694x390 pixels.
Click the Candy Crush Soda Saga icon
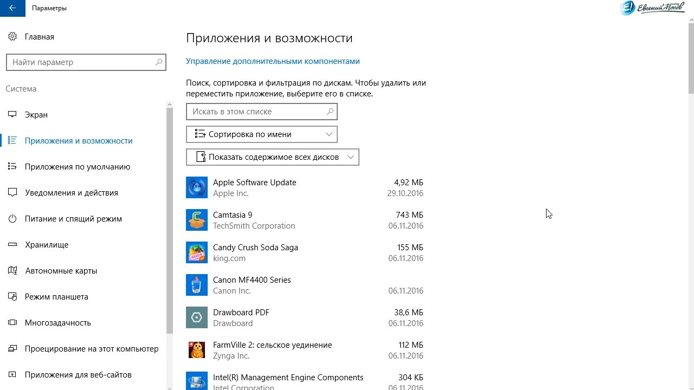(x=197, y=252)
